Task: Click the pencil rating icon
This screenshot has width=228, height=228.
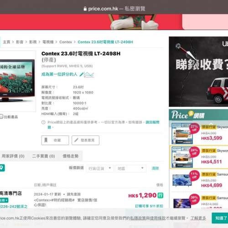Action: (82, 74)
